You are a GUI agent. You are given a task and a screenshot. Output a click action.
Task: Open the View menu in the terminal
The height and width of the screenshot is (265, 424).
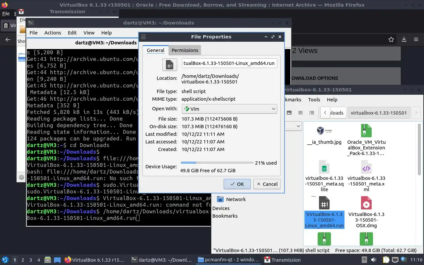[x=89, y=32]
